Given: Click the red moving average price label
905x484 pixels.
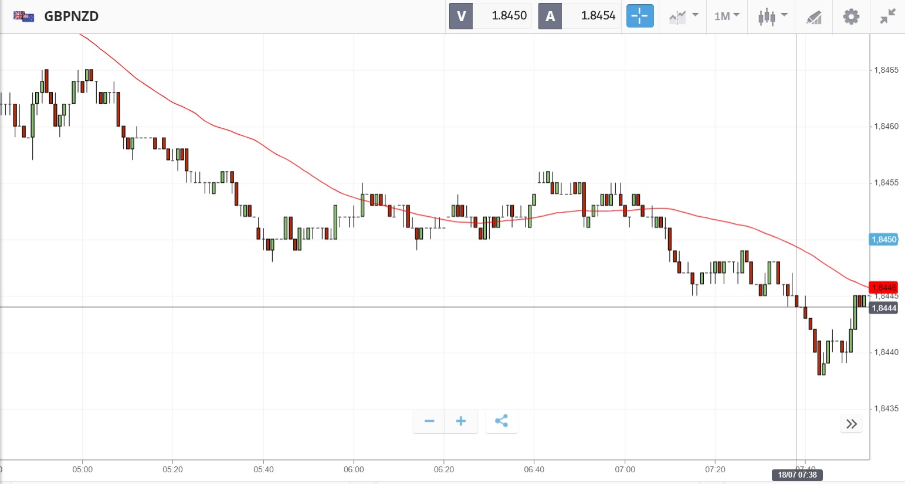Looking at the screenshot, I should [883, 287].
